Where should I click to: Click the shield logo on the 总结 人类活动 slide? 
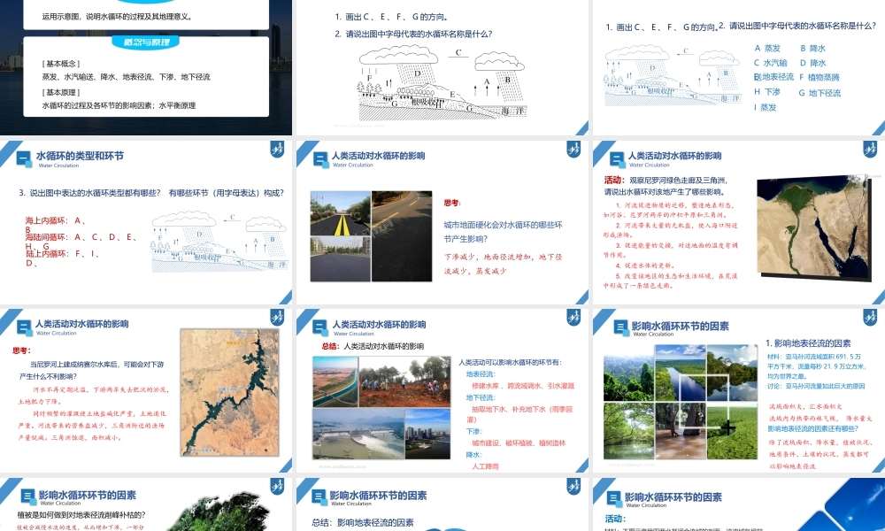tap(573, 317)
